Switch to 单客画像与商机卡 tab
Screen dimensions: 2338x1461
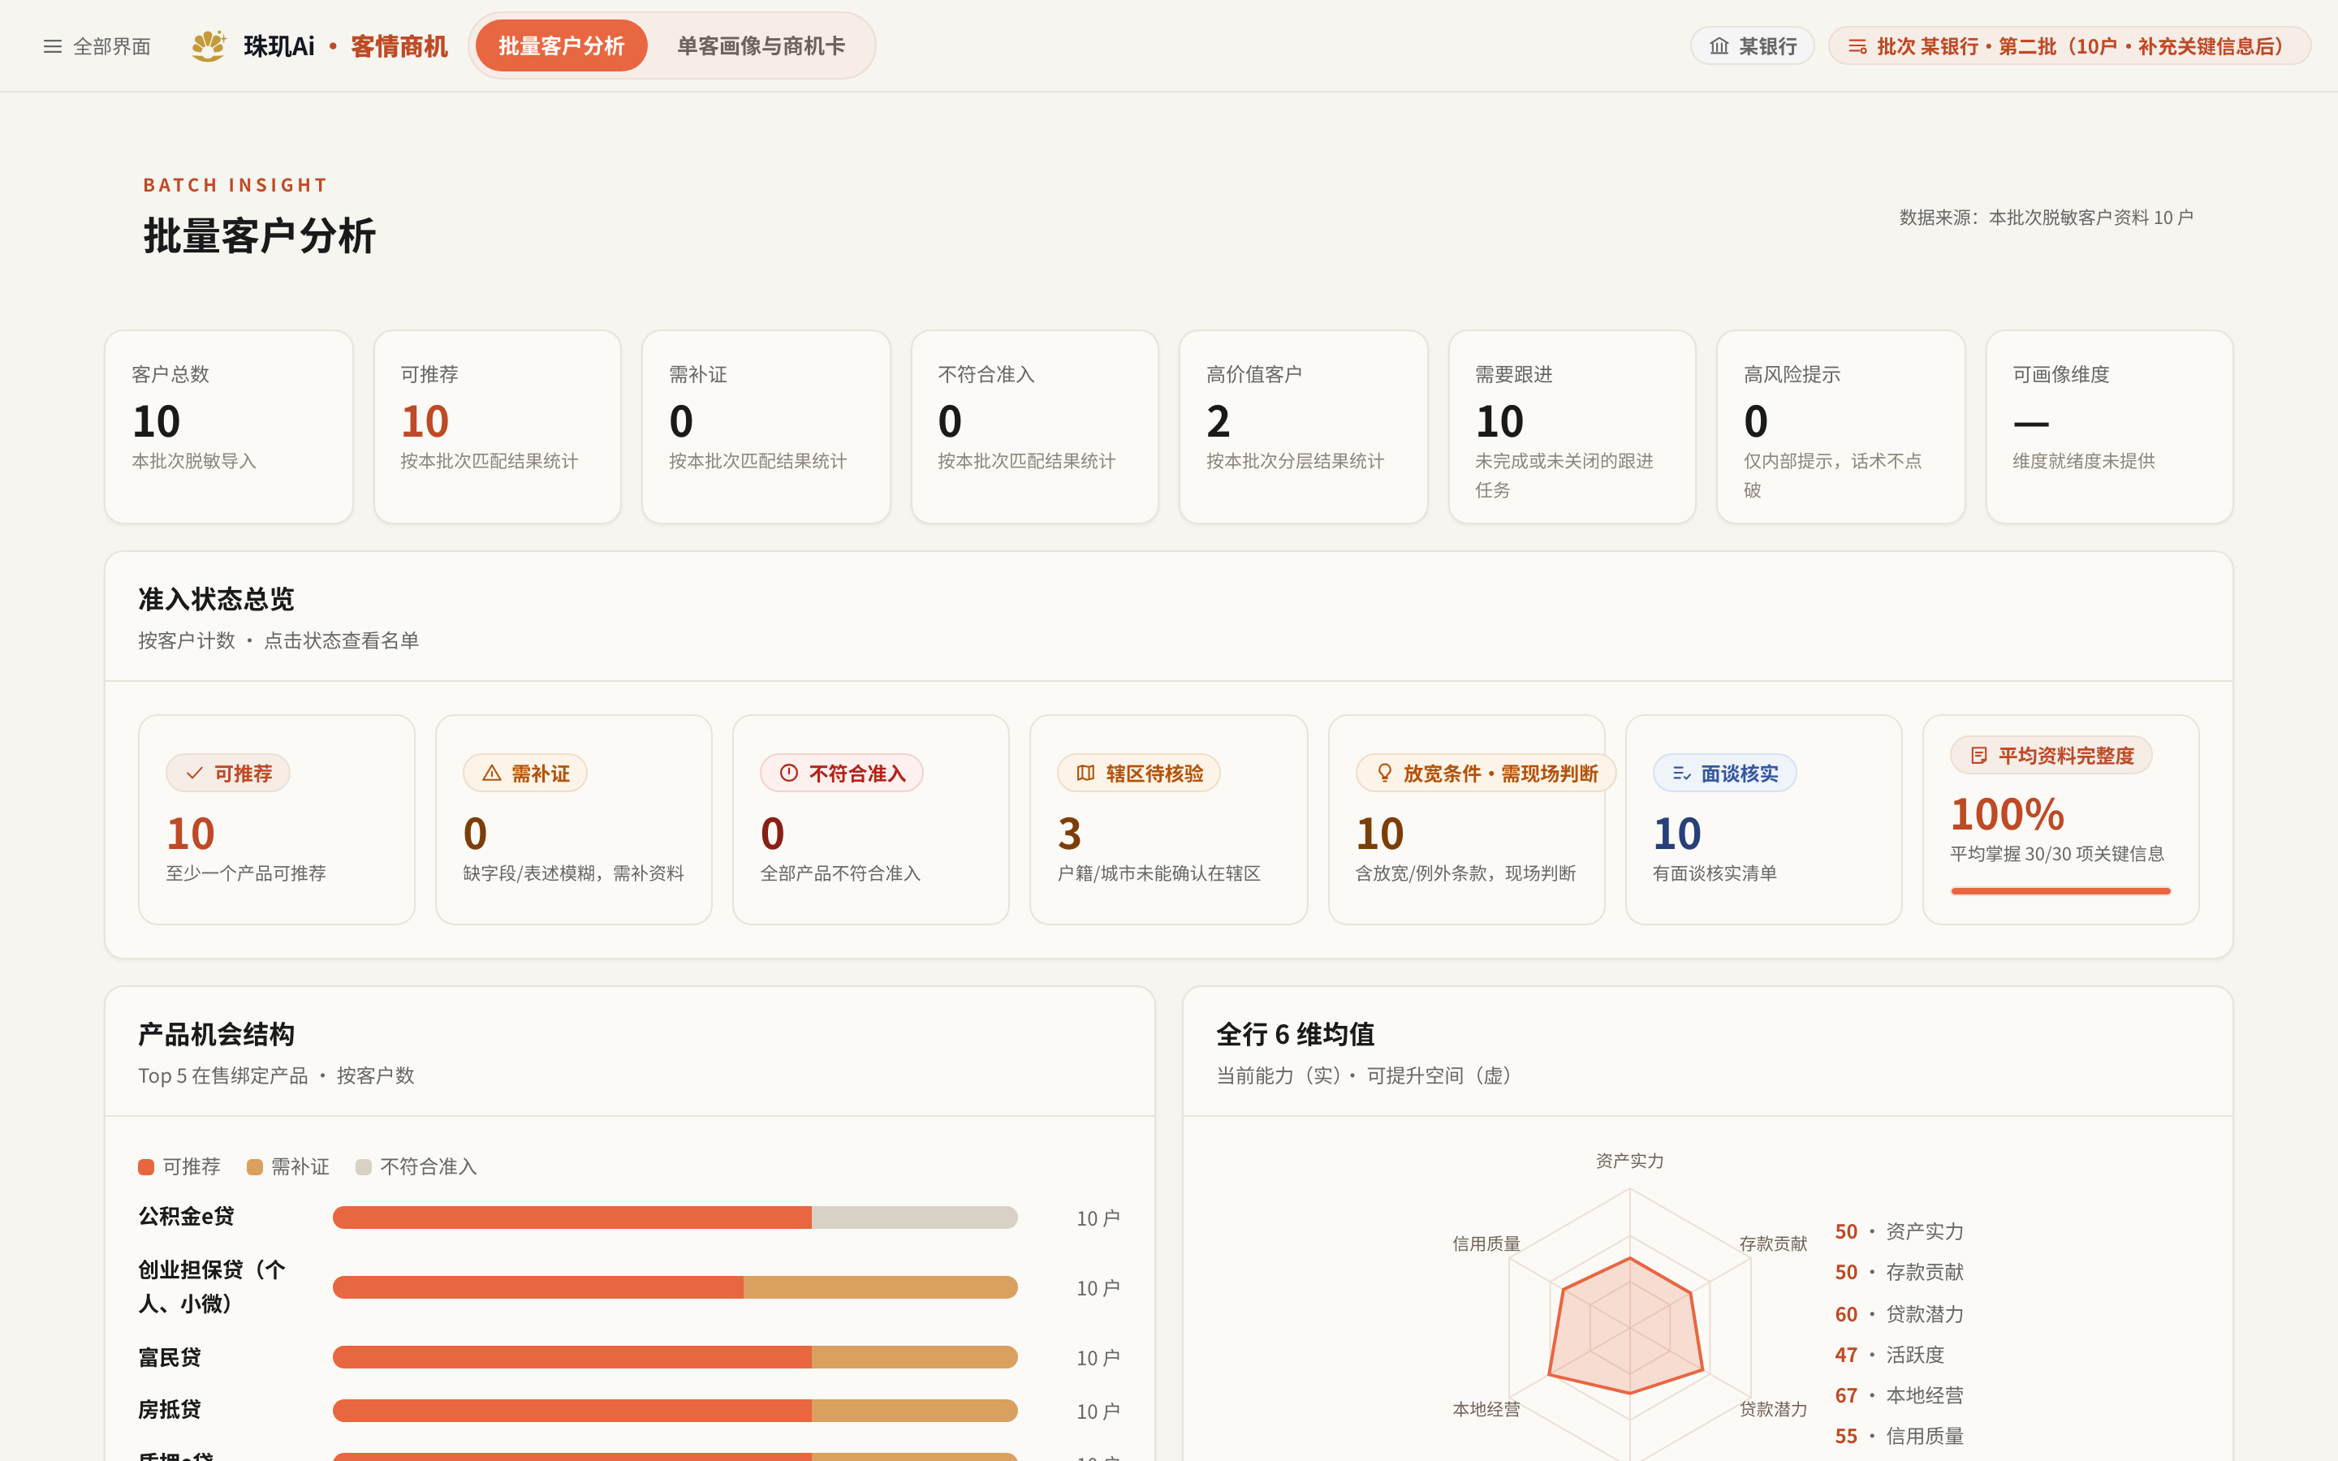761,45
